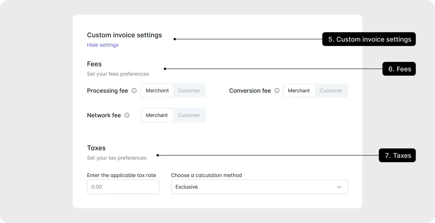This screenshot has width=435, height=223.
Task: Click the Conversion fee info icon
Action: 277,90
